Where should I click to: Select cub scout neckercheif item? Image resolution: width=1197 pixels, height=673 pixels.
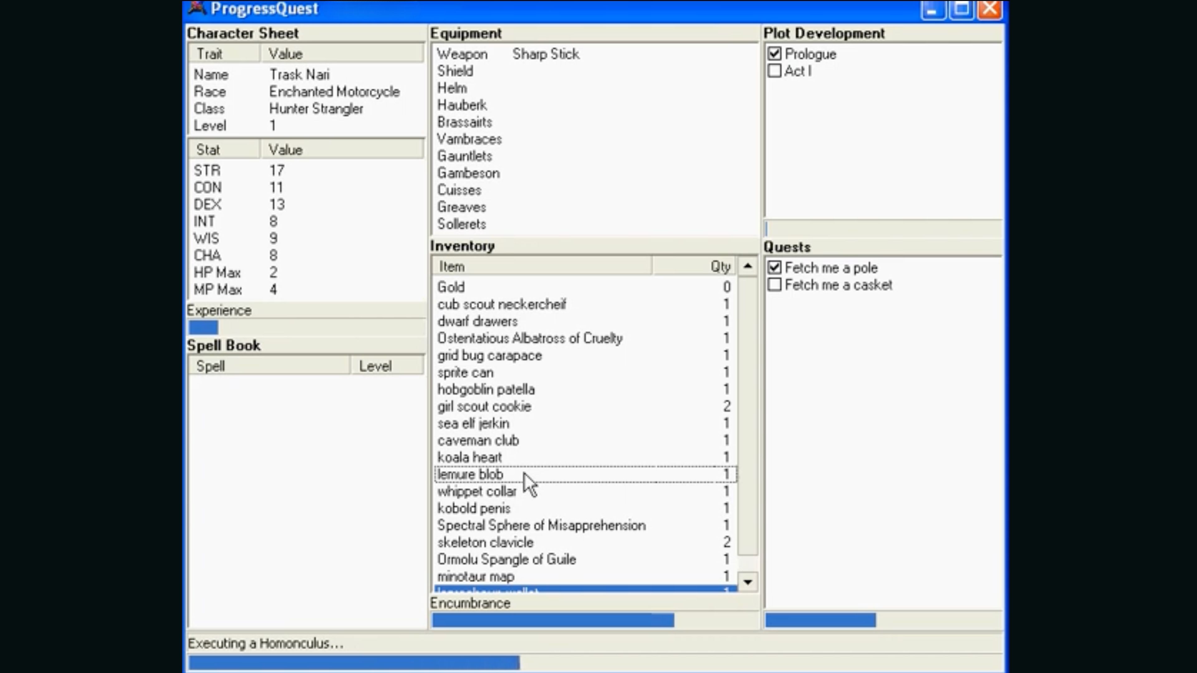[x=585, y=304]
